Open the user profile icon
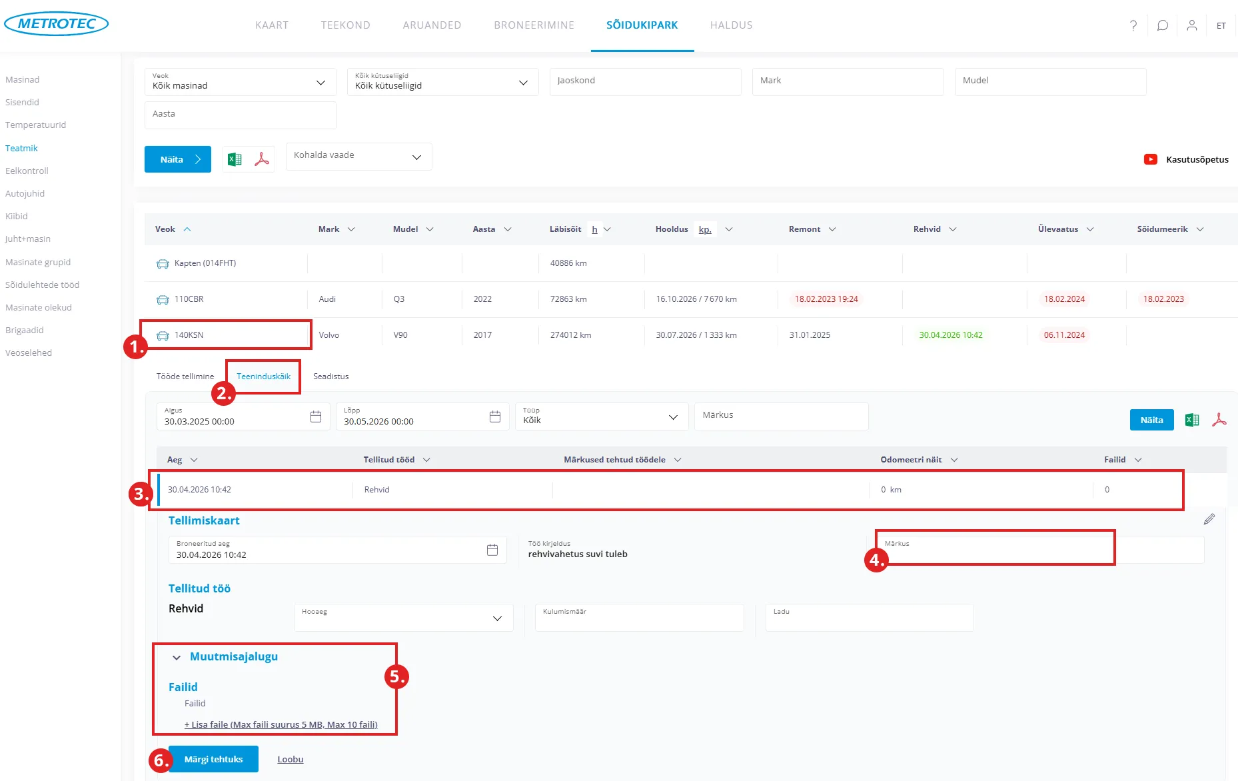 coord(1192,25)
